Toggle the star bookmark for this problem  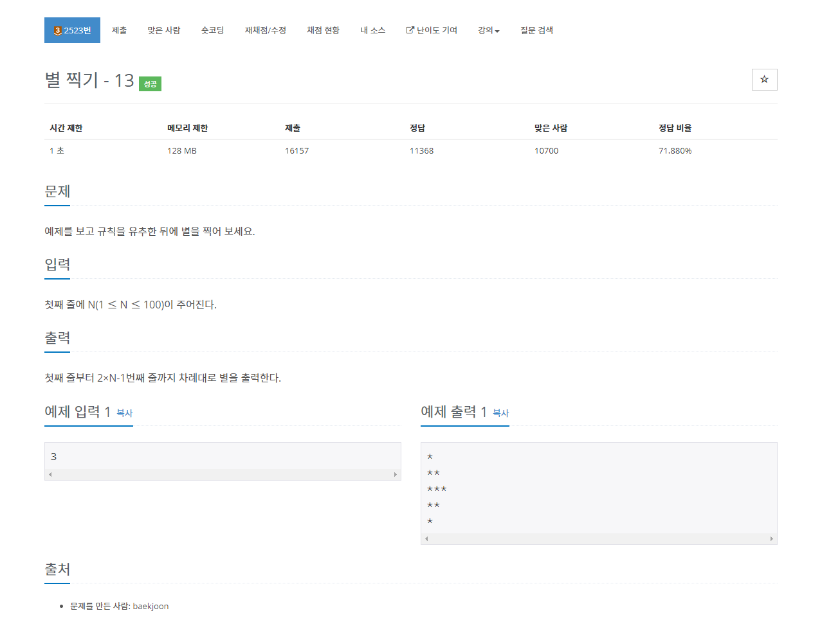764,79
